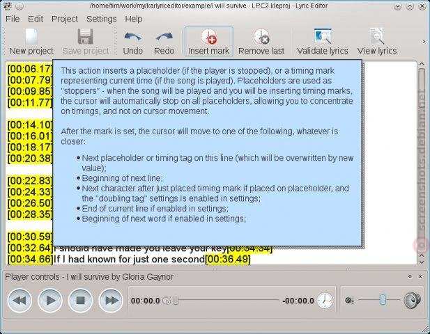The width and height of the screenshot is (430, 334).
Task: Click the end tag [00:36.49]
Action: click(228, 260)
